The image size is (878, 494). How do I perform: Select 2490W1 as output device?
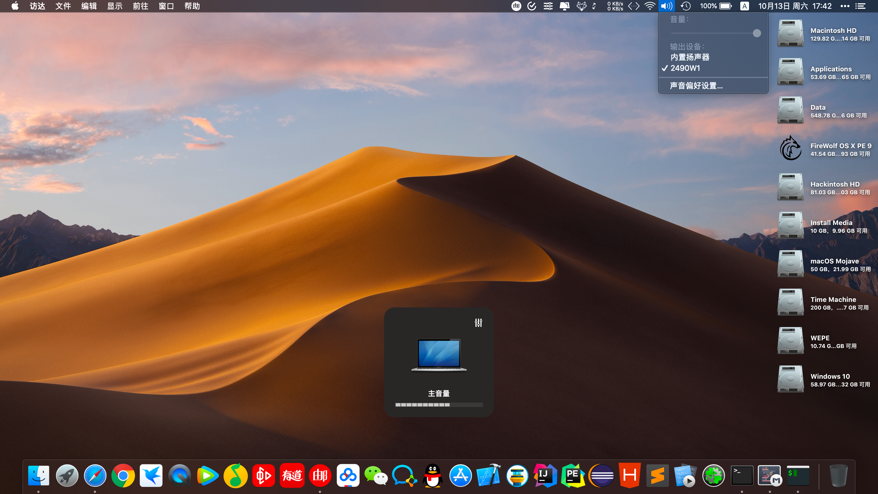point(685,68)
